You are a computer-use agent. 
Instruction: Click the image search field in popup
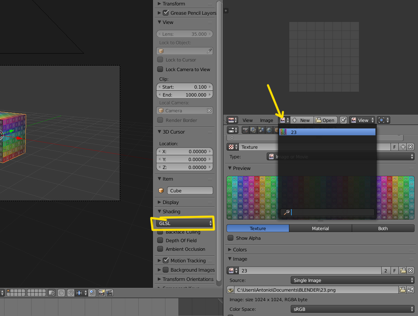tap(327, 212)
